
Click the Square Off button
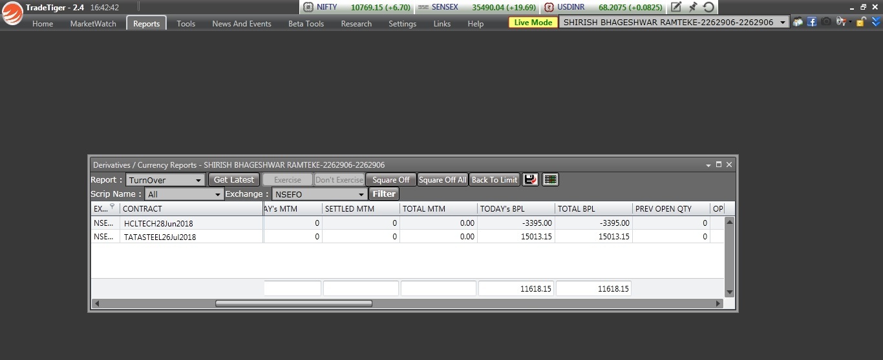[x=391, y=180]
